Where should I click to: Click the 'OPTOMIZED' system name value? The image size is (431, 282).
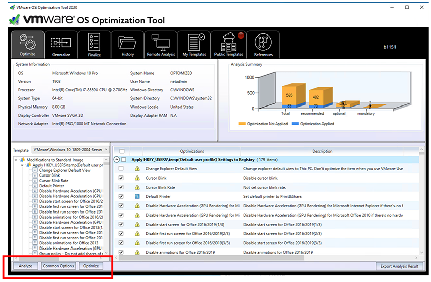point(181,73)
